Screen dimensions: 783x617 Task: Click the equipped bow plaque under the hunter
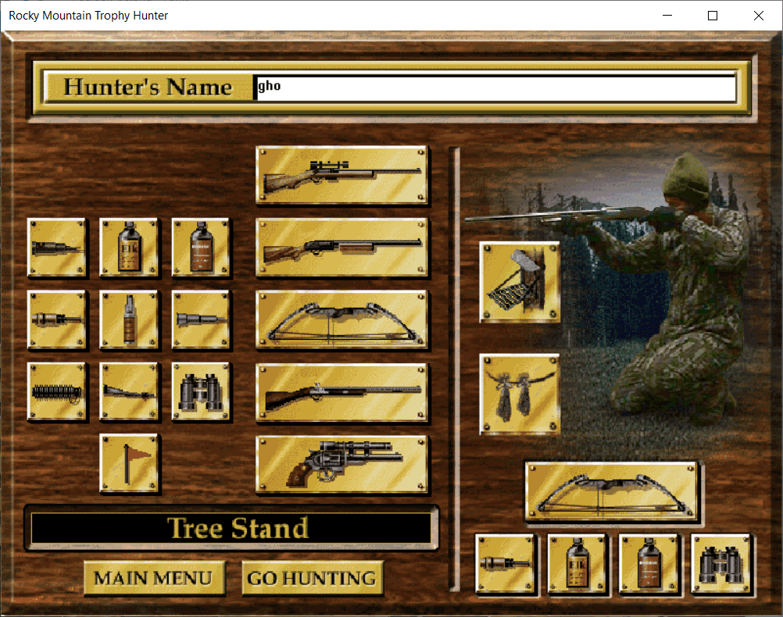pos(612,492)
